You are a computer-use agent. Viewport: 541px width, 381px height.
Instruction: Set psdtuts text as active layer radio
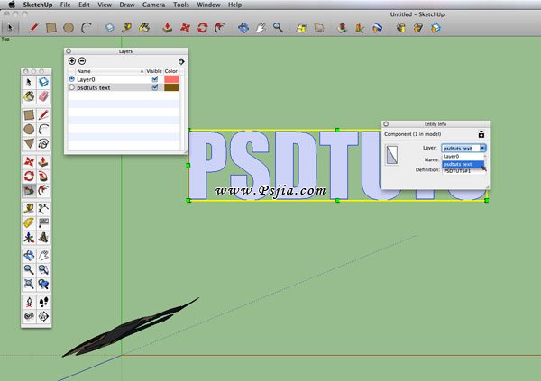click(72, 88)
